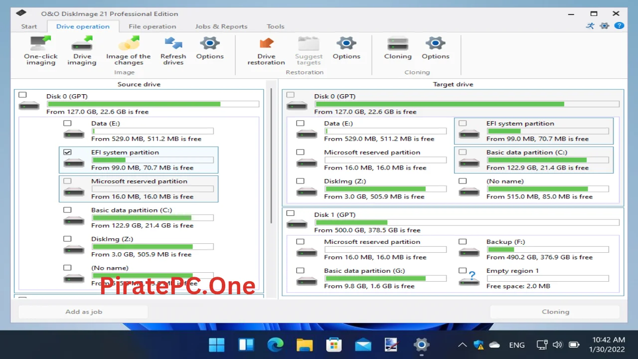Screen dimensions: 638x359
Task: Open Tools tab
Action: [275, 26]
